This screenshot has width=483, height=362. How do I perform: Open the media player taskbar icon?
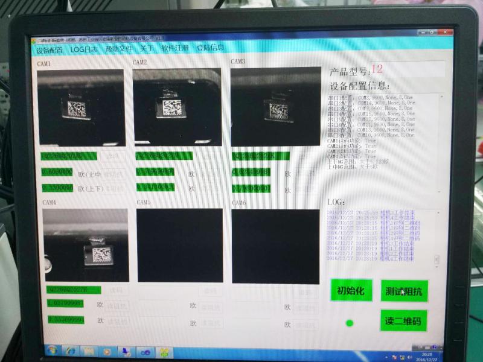coord(107,352)
